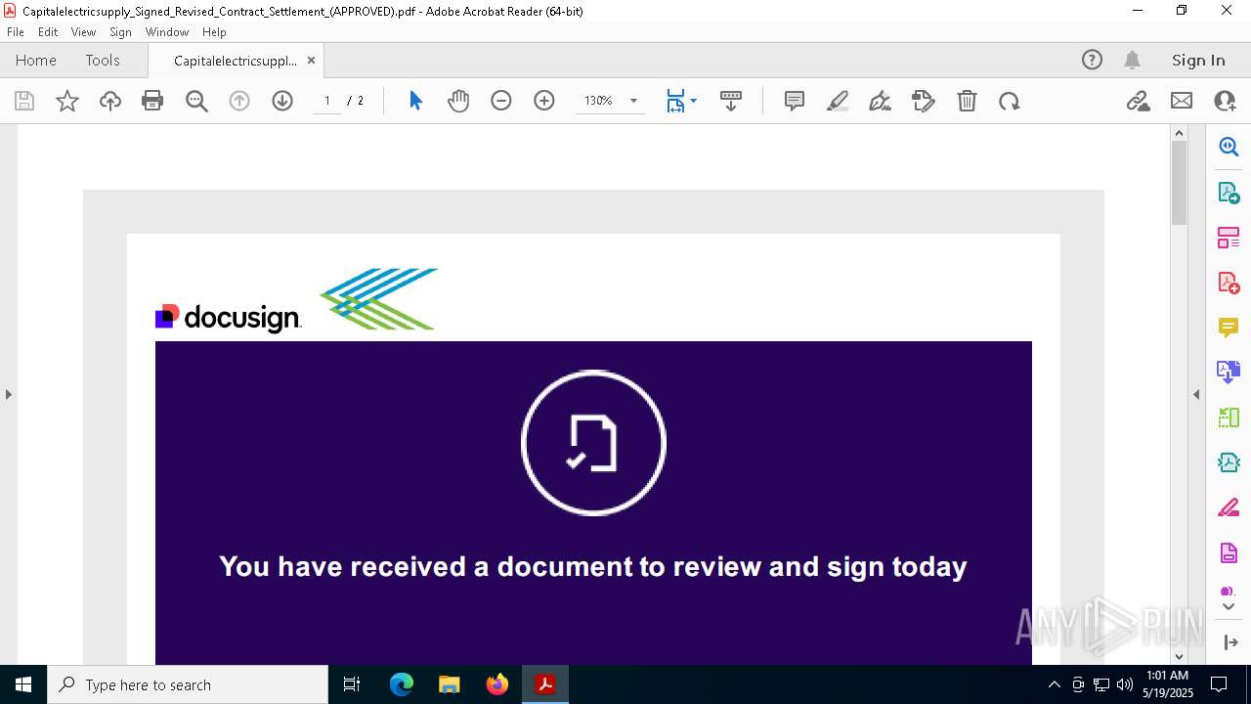
Task: Switch to the Tools tab
Action: pos(103,60)
